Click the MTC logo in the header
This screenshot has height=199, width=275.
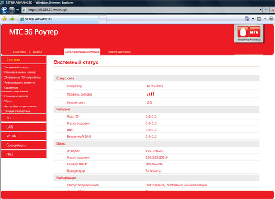(249, 34)
